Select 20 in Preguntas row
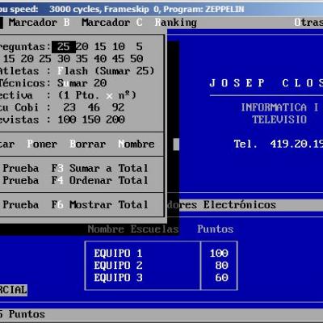This screenshot has width=323, height=323. pyautogui.click(x=82, y=47)
